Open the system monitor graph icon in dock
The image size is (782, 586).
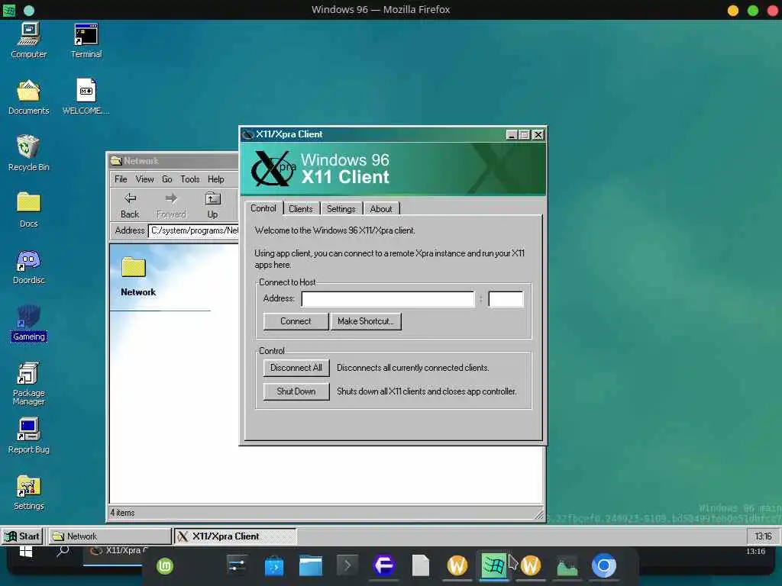tap(567, 566)
